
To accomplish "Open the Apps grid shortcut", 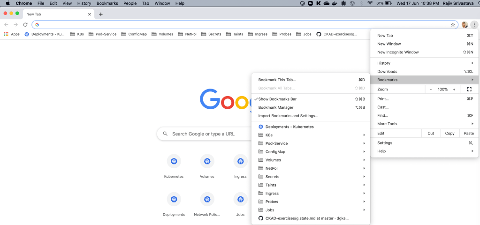I will (12, 34).
